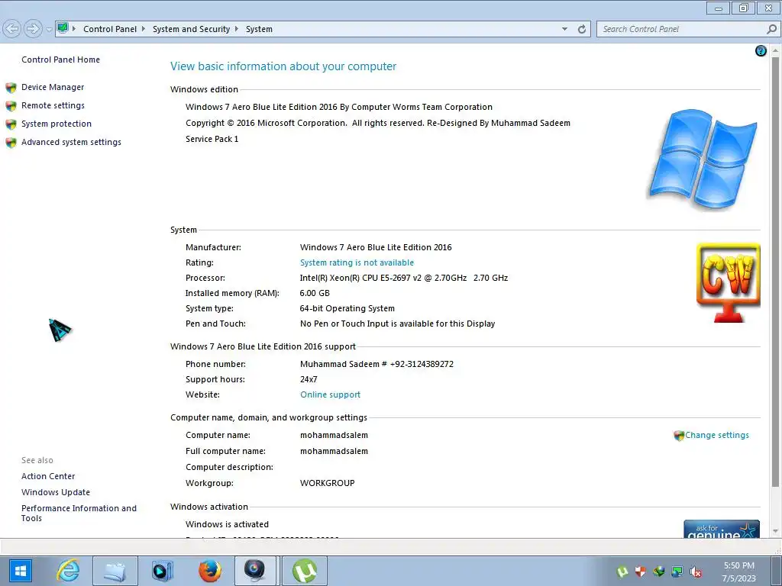Open the Online support website link

tap(330, 394)
